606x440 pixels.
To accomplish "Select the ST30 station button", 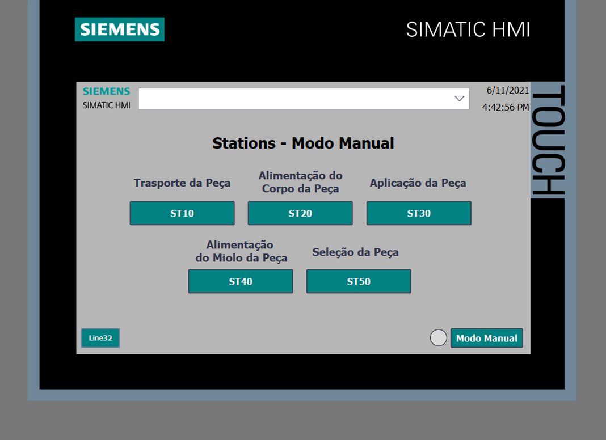I will [419, 213].
